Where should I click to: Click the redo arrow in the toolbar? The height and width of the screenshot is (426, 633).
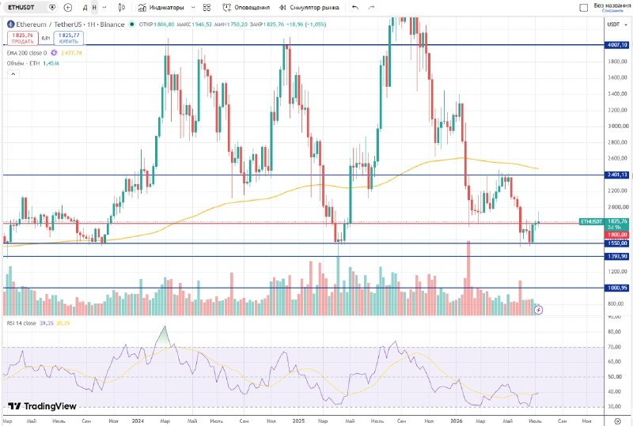click(x=372, y=7)
